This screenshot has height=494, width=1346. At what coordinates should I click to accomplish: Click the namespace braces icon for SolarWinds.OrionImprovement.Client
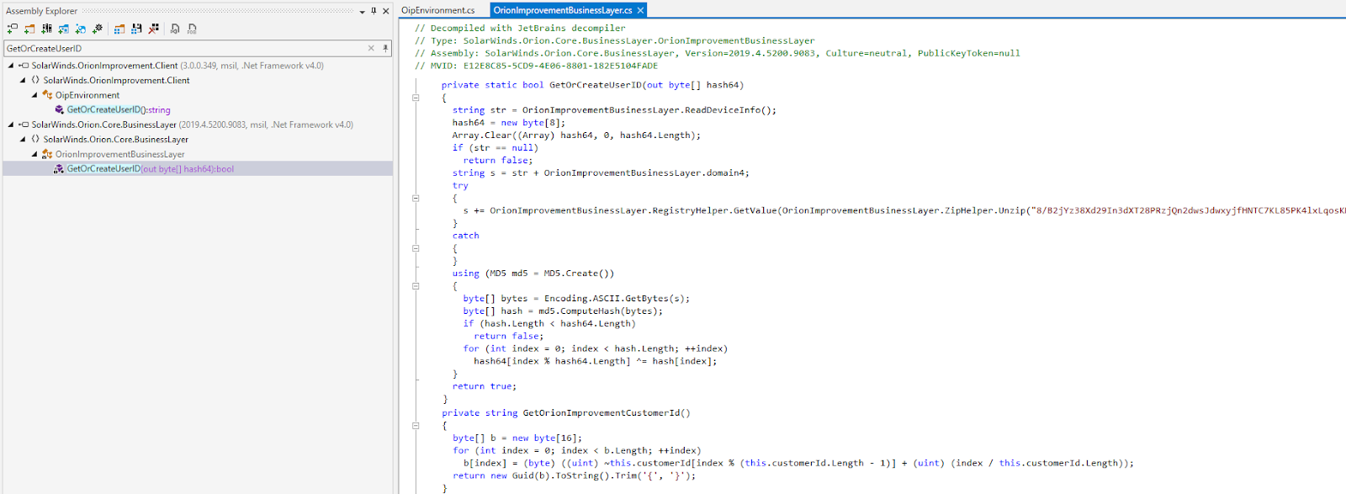[35, 81]
